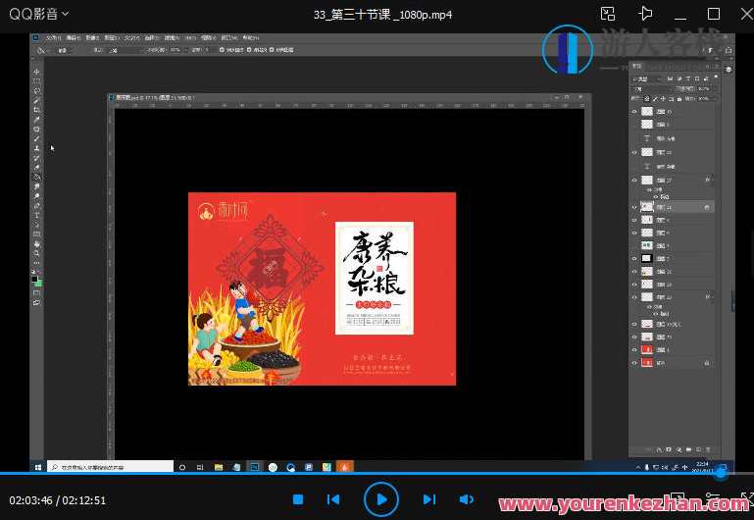
Task: Skip to the previous video
Action: pyautogui.click(x=333, y=499)
